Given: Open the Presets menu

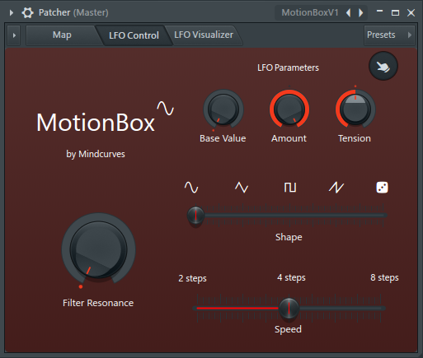Looking at the screenshot, I should click(x=389, y=35).
